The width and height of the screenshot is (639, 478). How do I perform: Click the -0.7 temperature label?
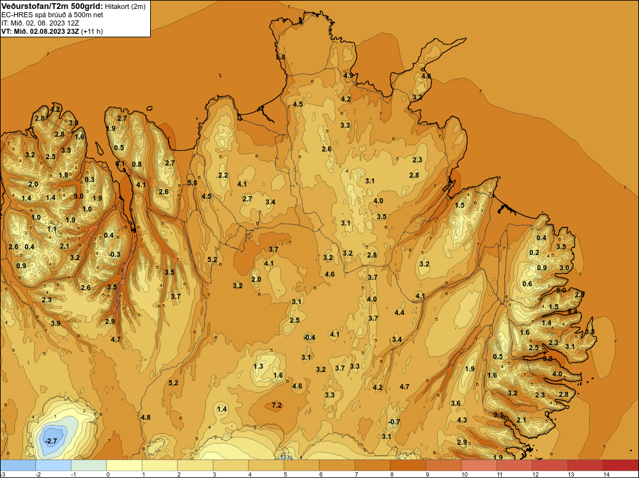point(394,422)
